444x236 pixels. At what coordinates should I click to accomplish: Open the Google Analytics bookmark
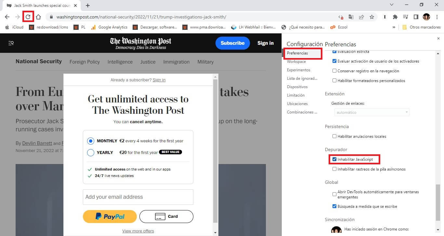(x=109, y=27)
